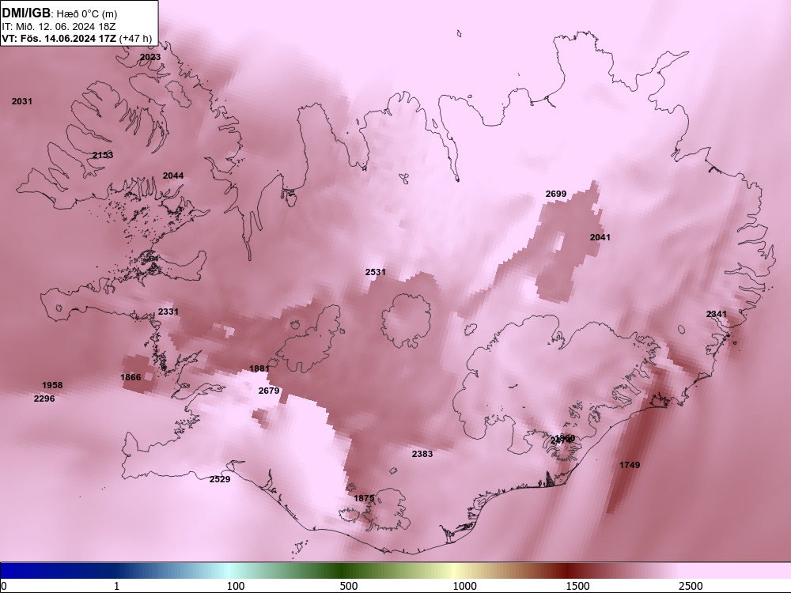Click the map value label 2044
791x593 pixels.
point(173,176)
